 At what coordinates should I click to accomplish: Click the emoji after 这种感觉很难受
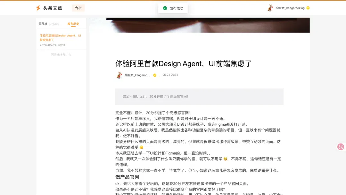[x=142, y=147]
